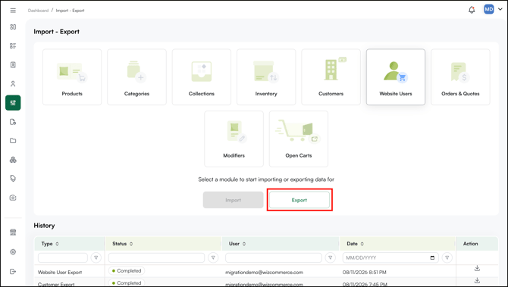
Task: Select the Products module card
Action: (x=72, y=77)
